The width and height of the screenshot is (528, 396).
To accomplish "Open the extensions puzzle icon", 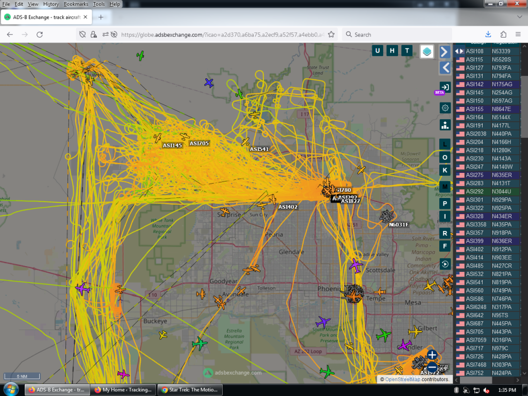I will click(503, 35).
